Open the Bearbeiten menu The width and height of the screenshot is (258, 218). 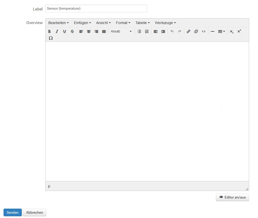coord(58,23)
